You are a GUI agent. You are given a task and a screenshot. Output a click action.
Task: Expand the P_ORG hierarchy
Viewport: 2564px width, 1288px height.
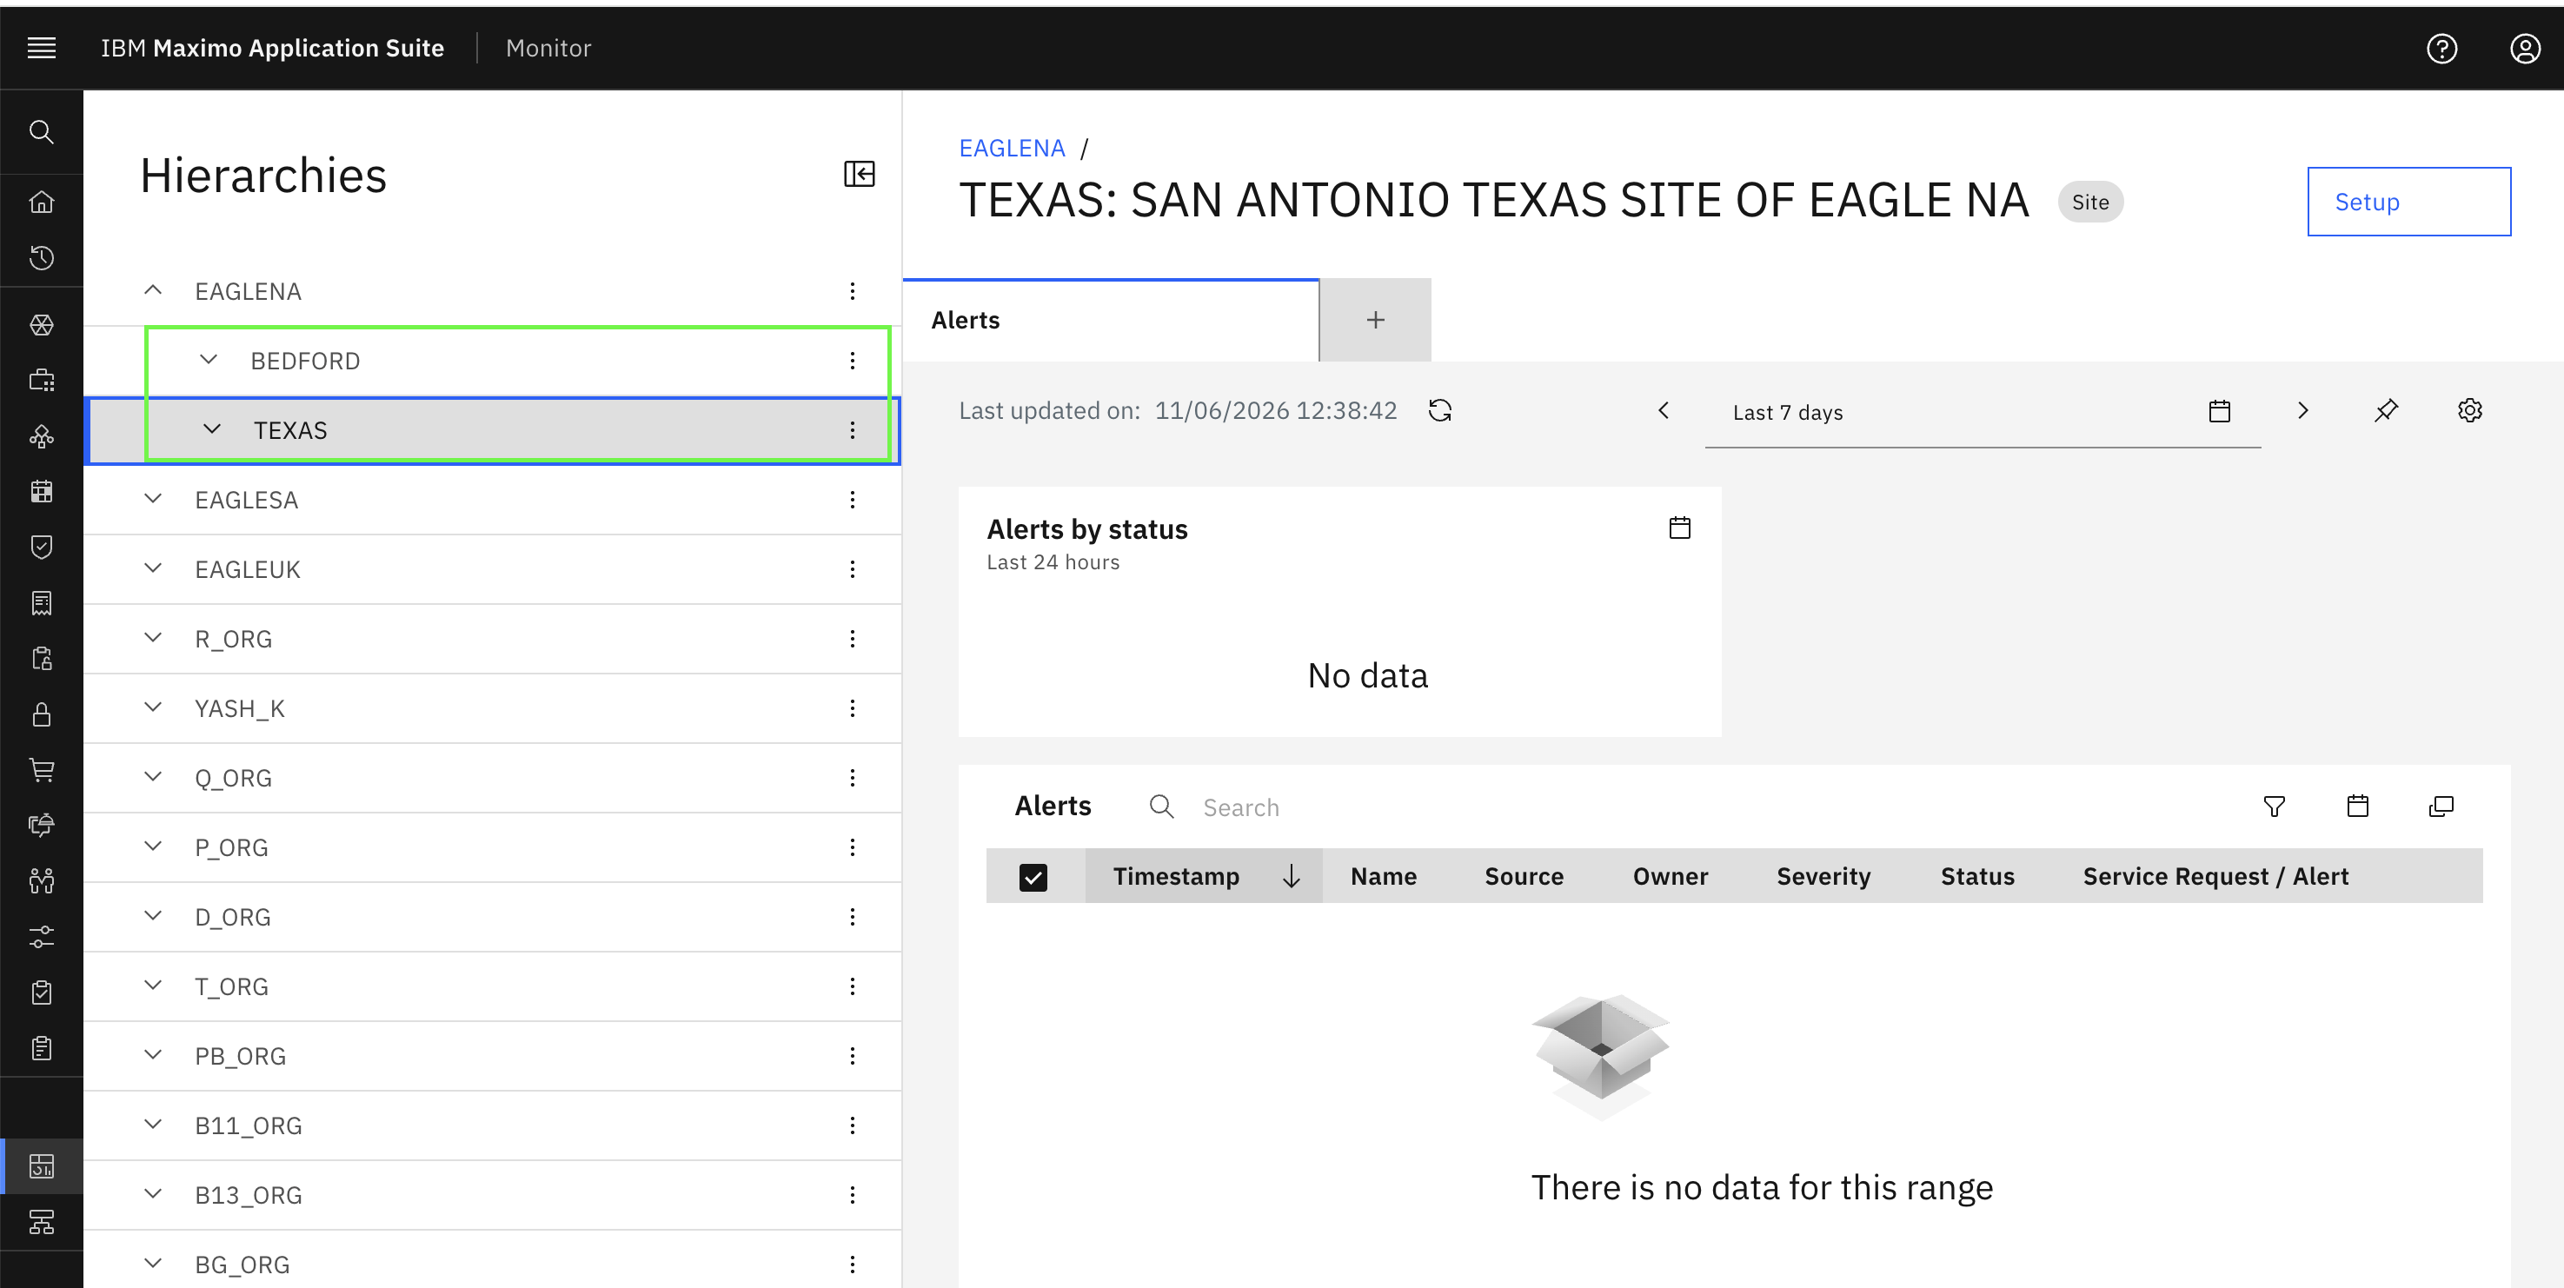(152, 847)
